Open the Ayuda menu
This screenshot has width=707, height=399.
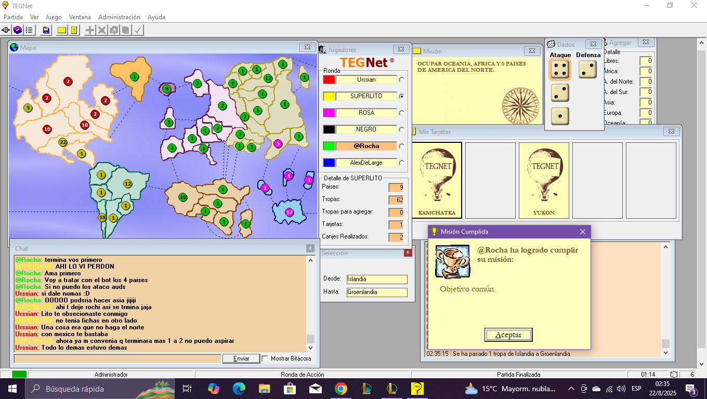[156, 17]
